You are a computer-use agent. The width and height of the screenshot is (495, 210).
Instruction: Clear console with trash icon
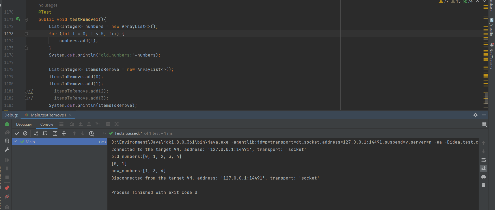484,185
